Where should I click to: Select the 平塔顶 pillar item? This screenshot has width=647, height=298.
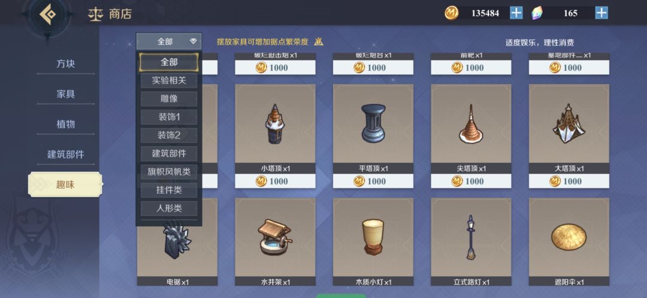(x=373, y=124)
